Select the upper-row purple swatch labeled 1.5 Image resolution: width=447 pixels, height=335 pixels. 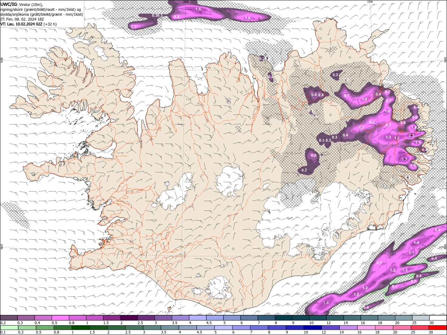click(112, 318)
